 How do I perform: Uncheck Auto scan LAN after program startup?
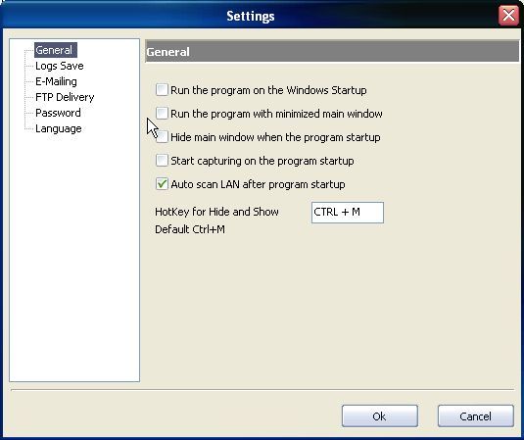[x=162, y=184]
